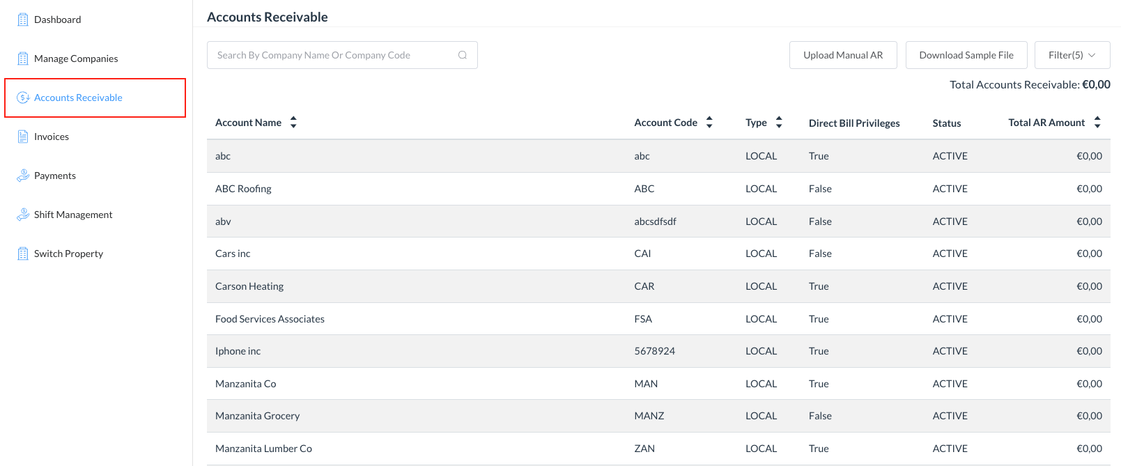Click the Dashboard sidebar icon
This screenshot has height=466, width=1121.
point(23,20)
